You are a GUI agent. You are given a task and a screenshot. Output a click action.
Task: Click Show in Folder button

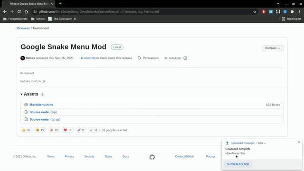(x=238, y=164)
